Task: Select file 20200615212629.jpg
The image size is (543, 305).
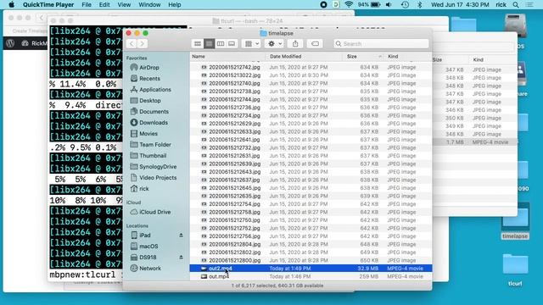Action: pyautogui.click(x=311, y=124)
